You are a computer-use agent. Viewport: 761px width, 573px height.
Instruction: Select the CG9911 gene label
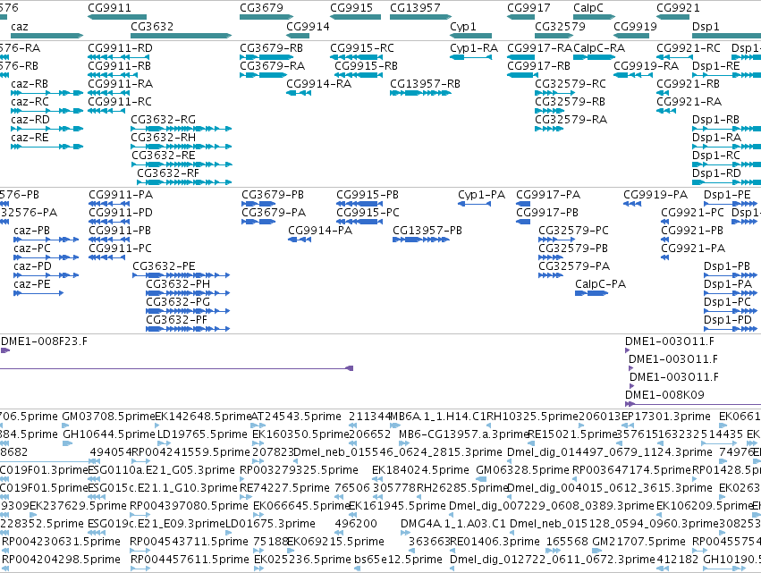(109, 8)
